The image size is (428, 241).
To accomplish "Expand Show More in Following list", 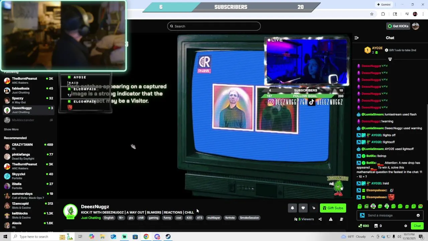I will pyautogui.click(x=11, y=129).
